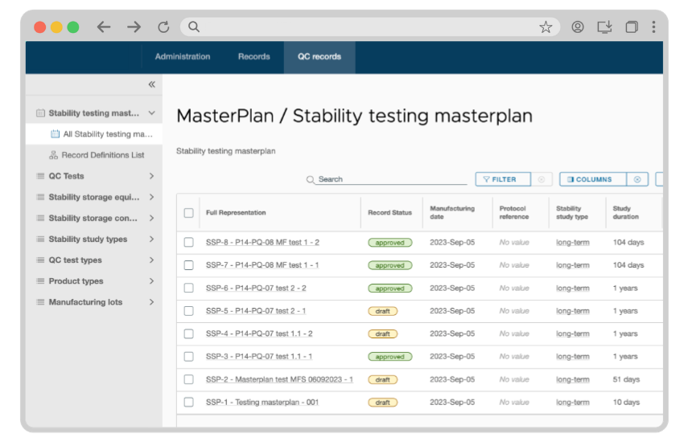The image size is (684, 442).
Task: Open the browser profile icon
Action: [x=578, y=27]
